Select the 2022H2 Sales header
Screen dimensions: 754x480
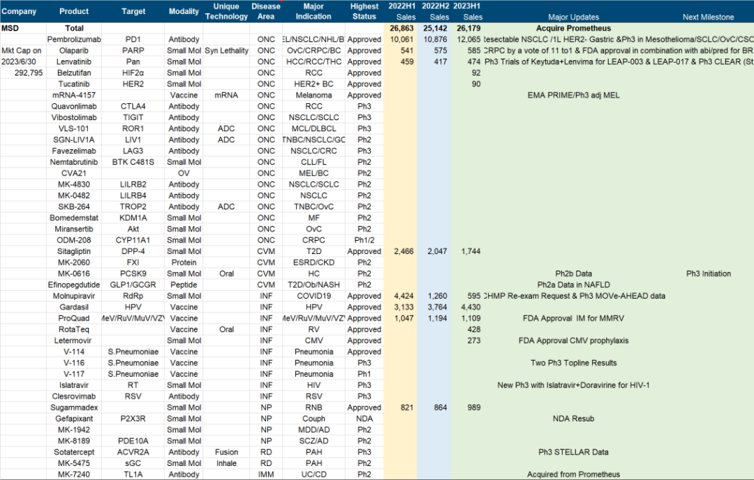pos(435,11)
